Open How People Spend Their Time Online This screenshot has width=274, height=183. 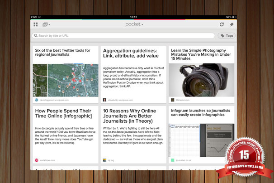[63, 113]
